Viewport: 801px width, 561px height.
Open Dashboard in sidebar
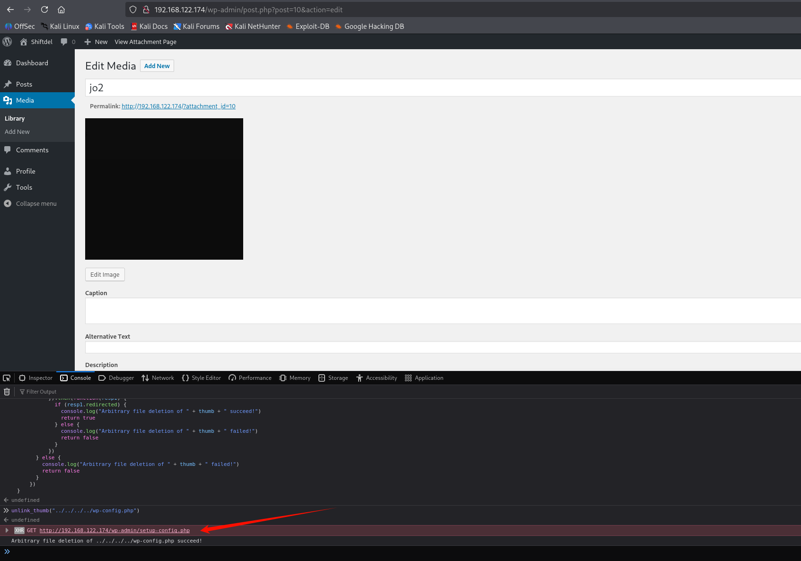pos(37,63)
